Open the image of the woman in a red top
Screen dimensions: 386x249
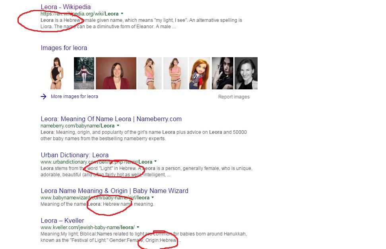(x=116, y=73)
